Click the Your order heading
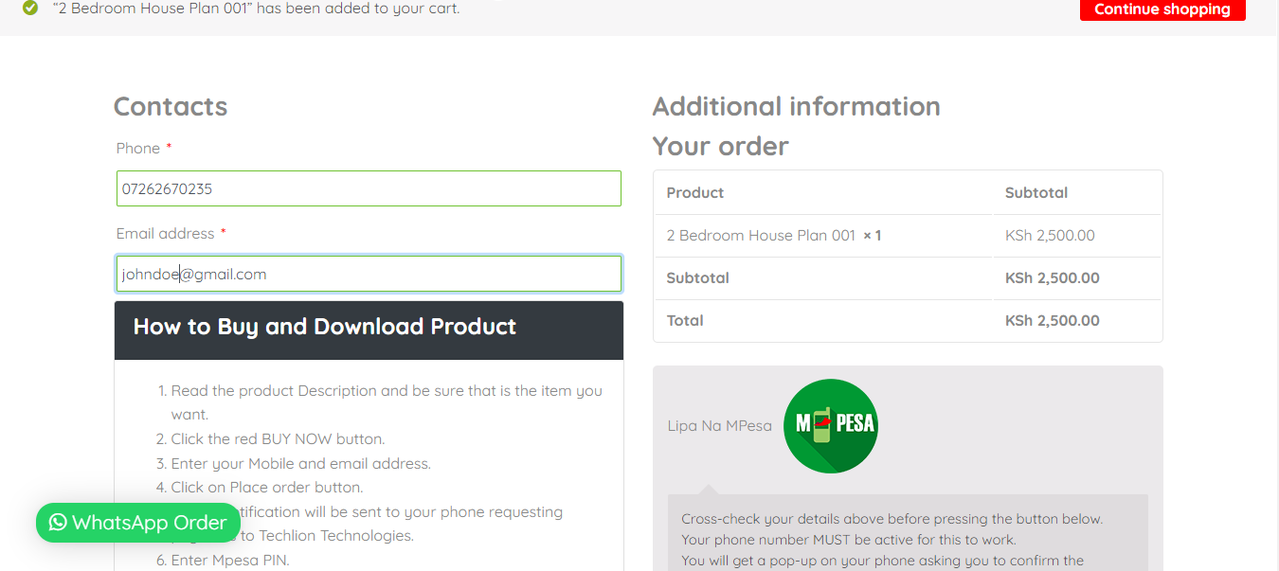Viewport: 1279px width, 571px height. pyautogui.click(x=721, y=146)
